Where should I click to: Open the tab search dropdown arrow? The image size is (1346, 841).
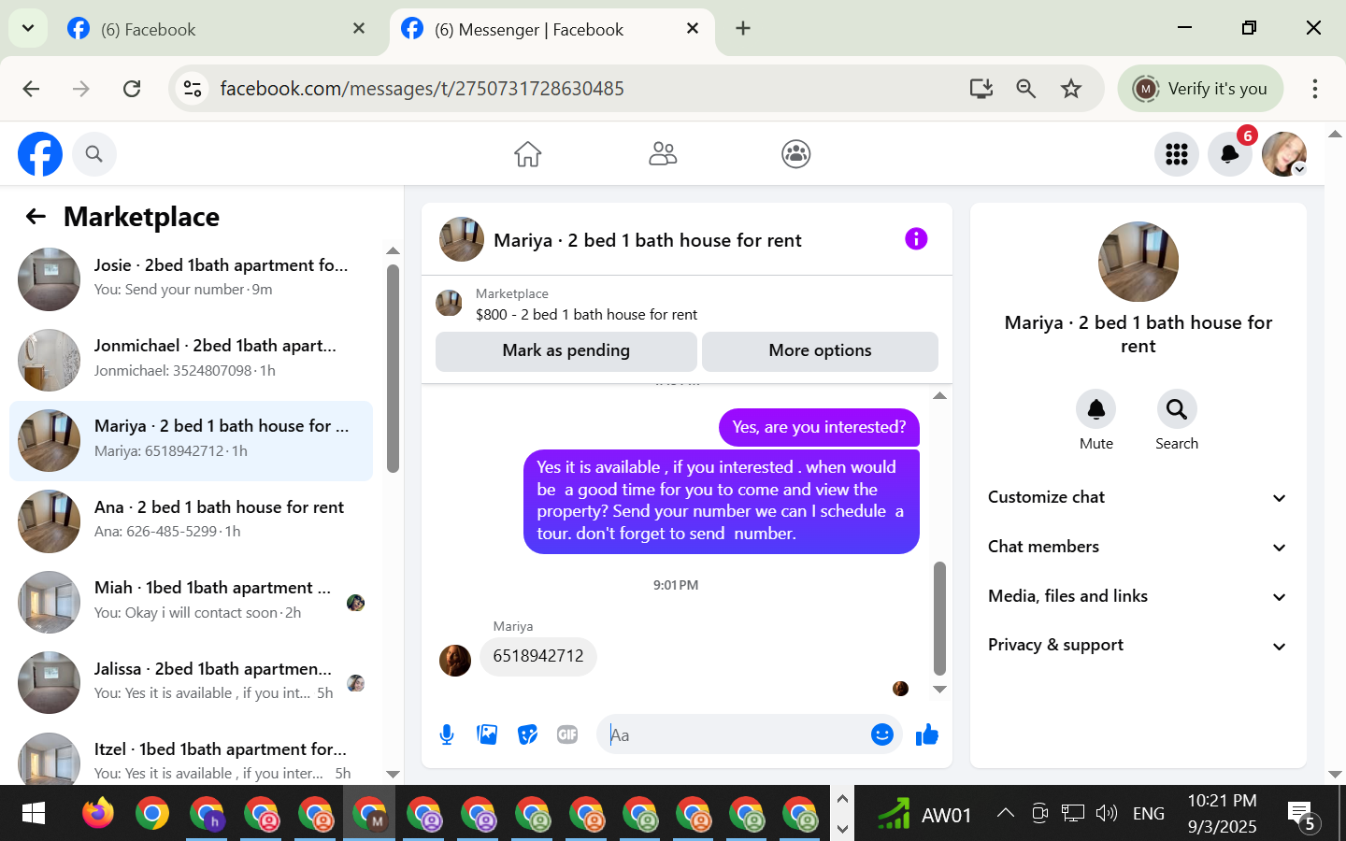pos(28,28)
